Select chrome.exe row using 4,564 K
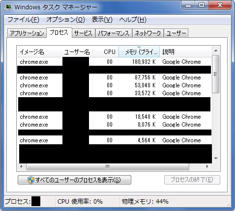235x211 pixels. 114,140
